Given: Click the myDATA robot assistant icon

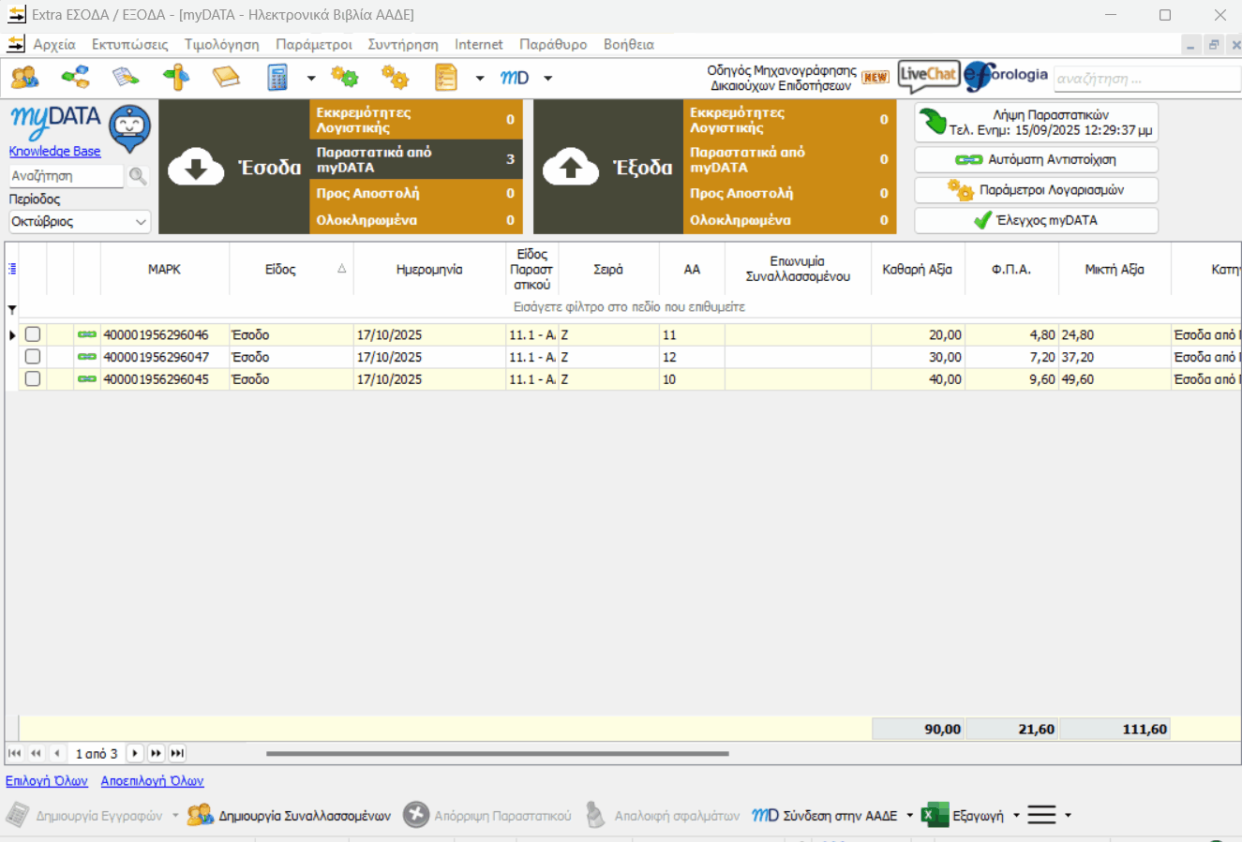Looking at the screenshot, I should [x=129, y=127].
